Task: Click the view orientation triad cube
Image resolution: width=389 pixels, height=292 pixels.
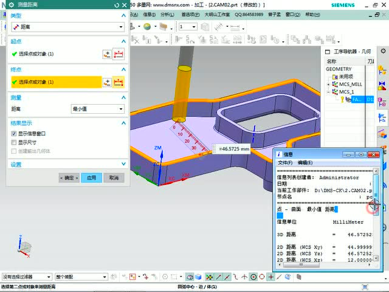Action: click(24, 246)
